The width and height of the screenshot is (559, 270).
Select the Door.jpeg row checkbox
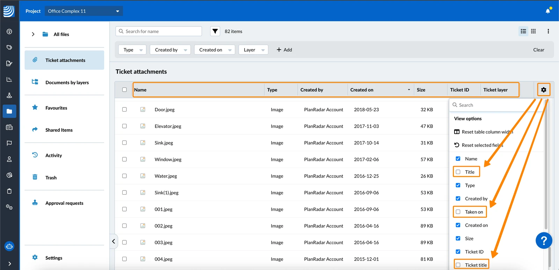(124, 110)
